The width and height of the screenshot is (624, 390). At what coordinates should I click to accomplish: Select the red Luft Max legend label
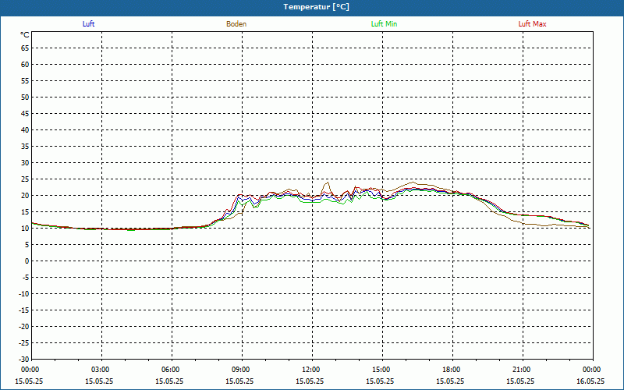532,24
